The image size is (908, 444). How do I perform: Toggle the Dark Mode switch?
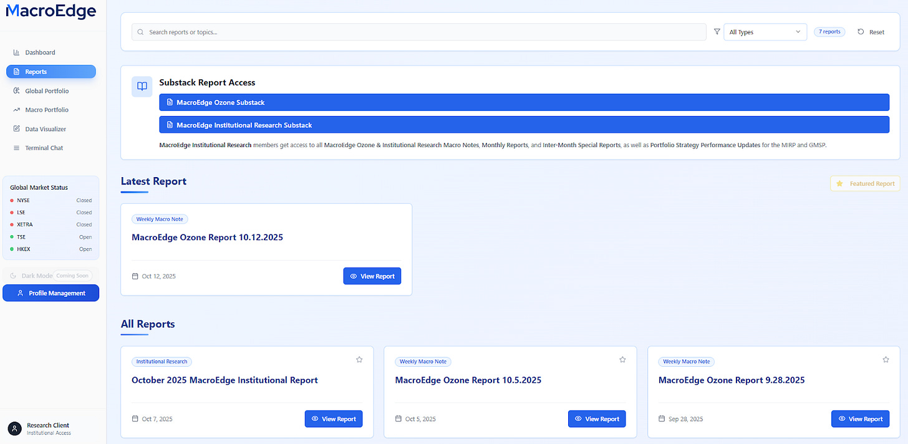tap(51, 276)
